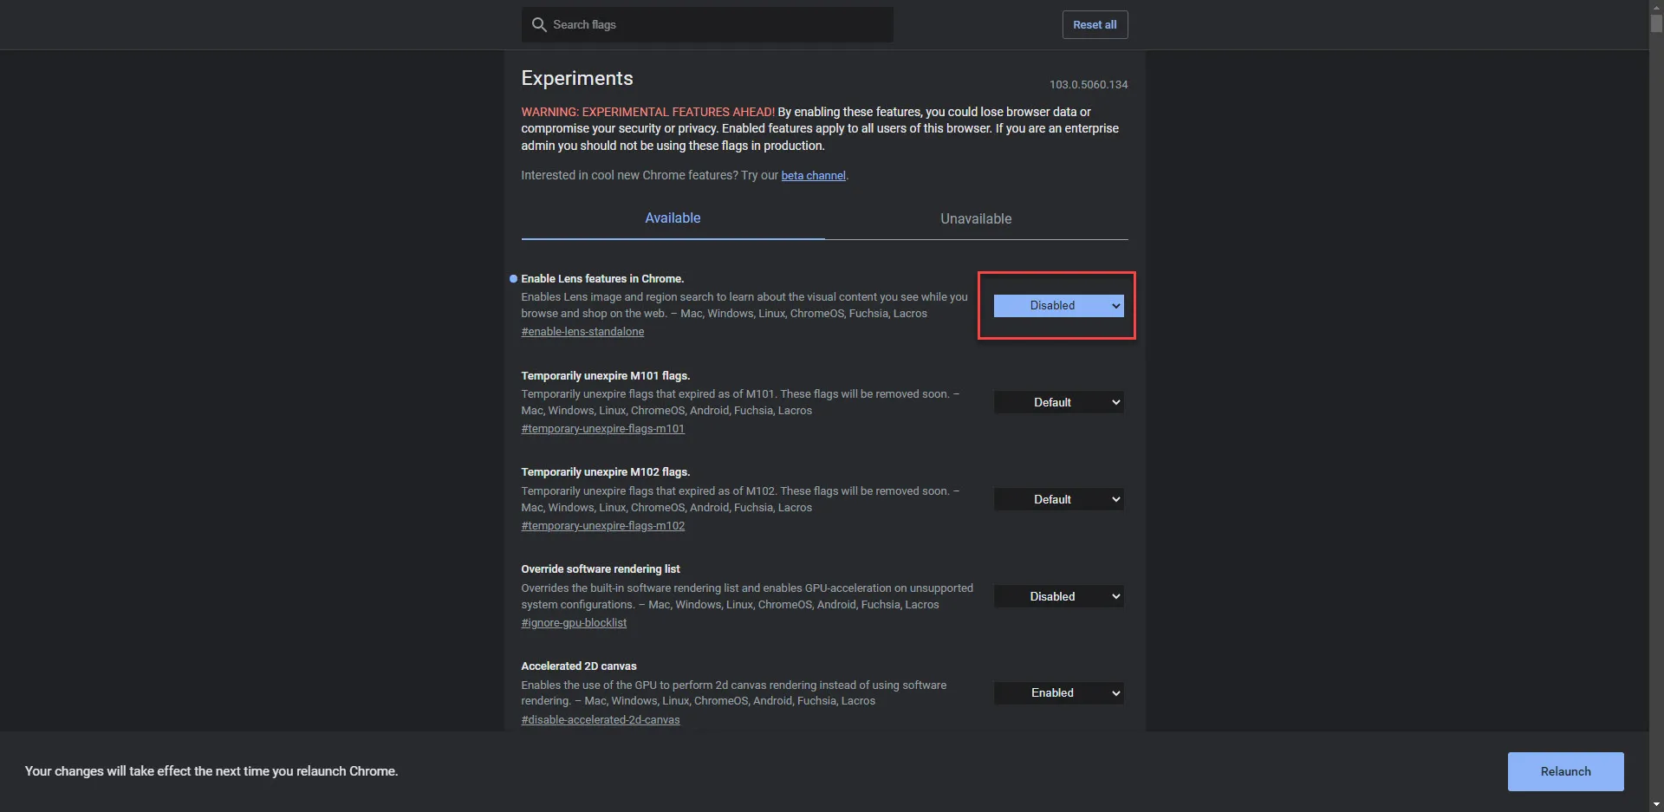Switch to the Available tab
1664x812 pixels.
673,218
